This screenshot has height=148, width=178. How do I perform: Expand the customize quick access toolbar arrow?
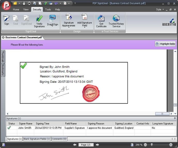pyautogui.click(x=75, y=3)
